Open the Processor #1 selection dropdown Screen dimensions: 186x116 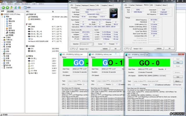92,44
